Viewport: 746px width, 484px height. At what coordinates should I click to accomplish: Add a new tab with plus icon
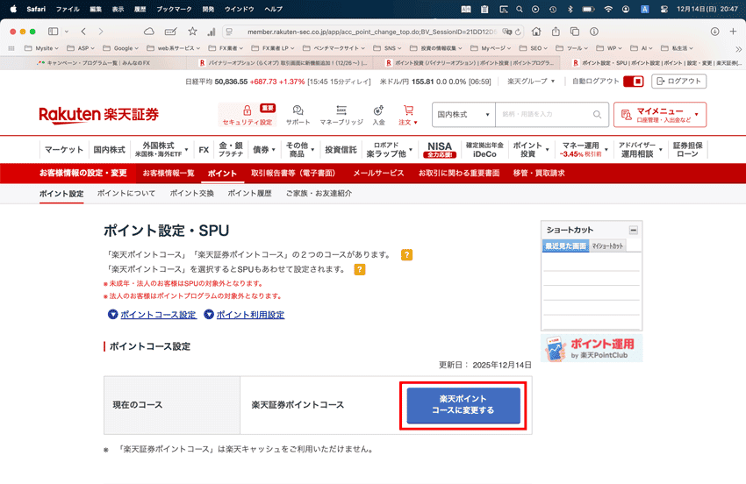coord(733,32)
